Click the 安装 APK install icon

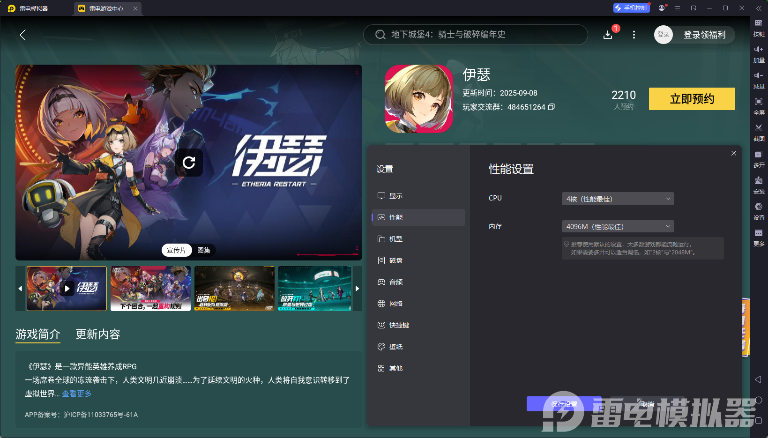point(759,185)
